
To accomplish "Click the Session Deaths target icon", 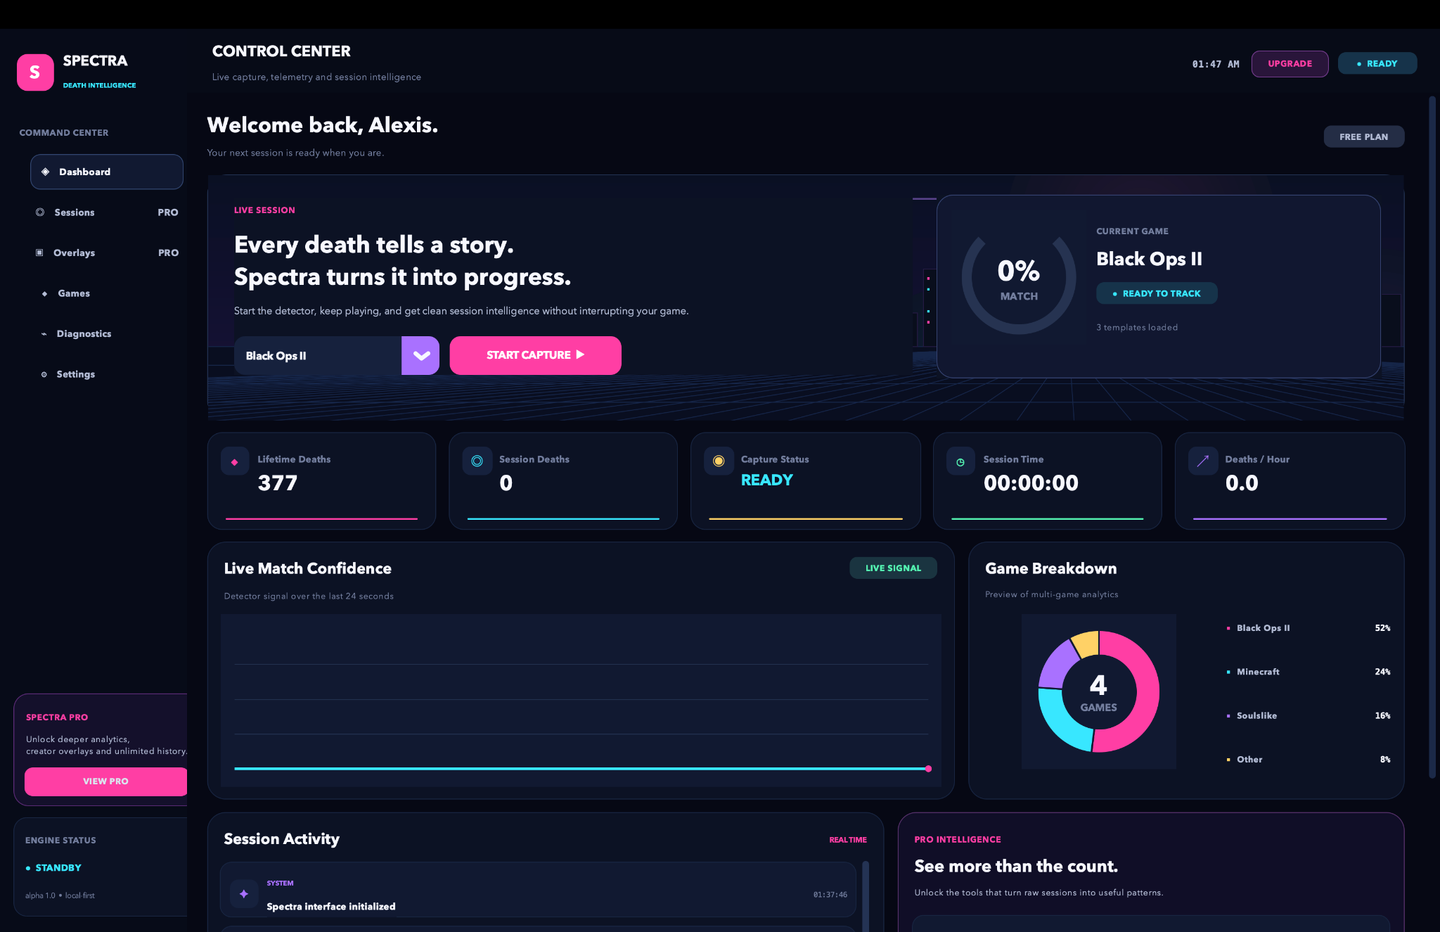I will coord(477,461).
